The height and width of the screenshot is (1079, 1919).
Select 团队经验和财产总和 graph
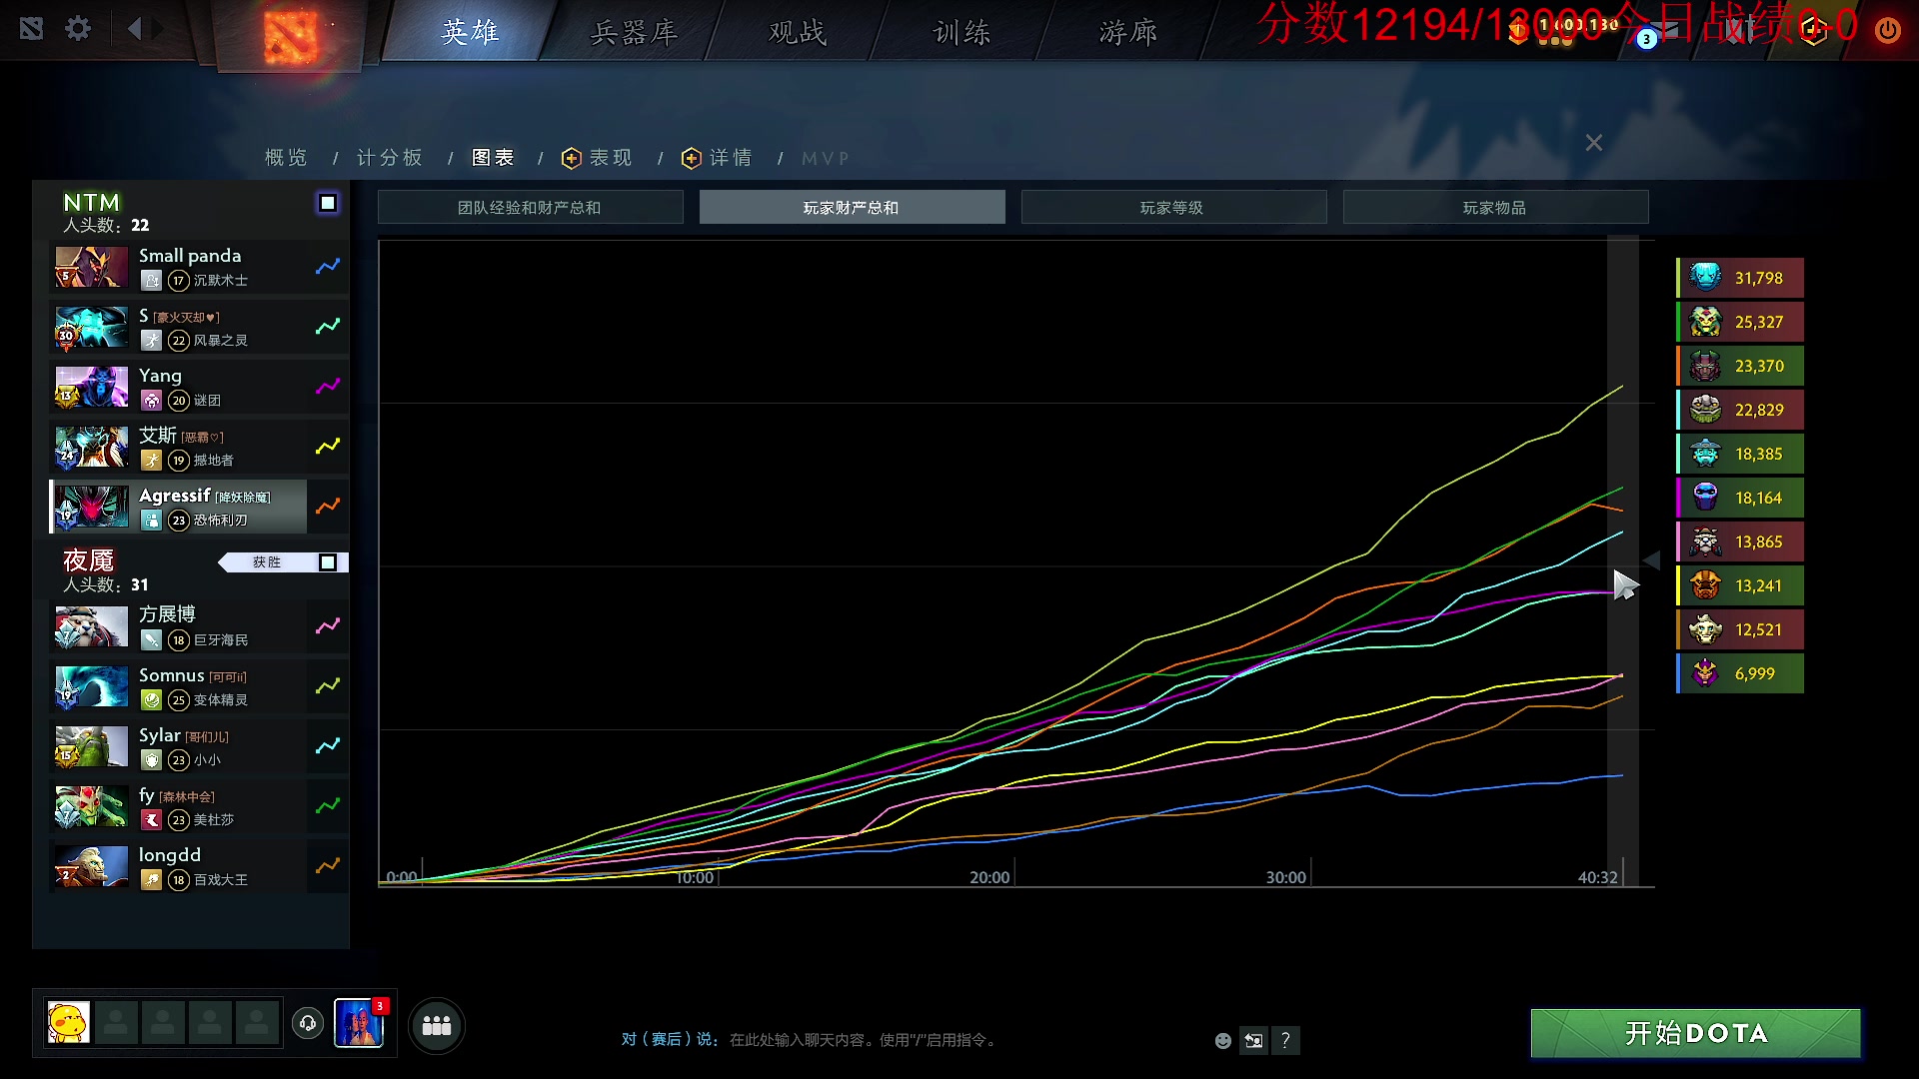click(530, 207)
